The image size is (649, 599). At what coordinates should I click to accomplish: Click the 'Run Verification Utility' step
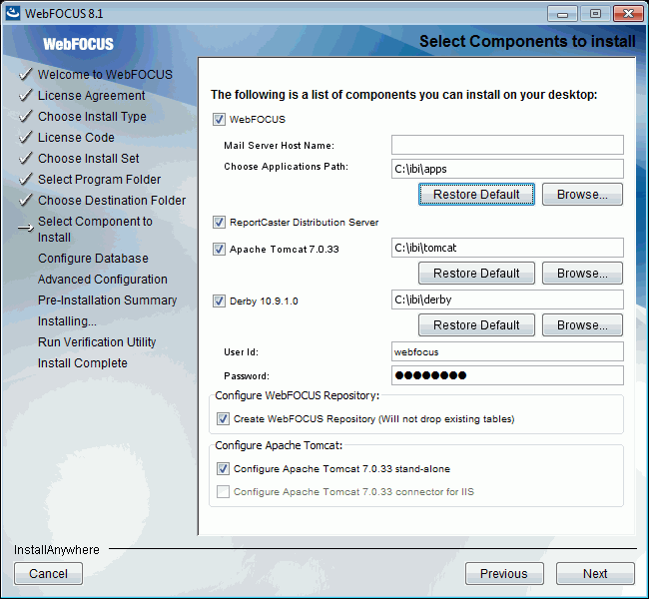[x=97, y=342]
